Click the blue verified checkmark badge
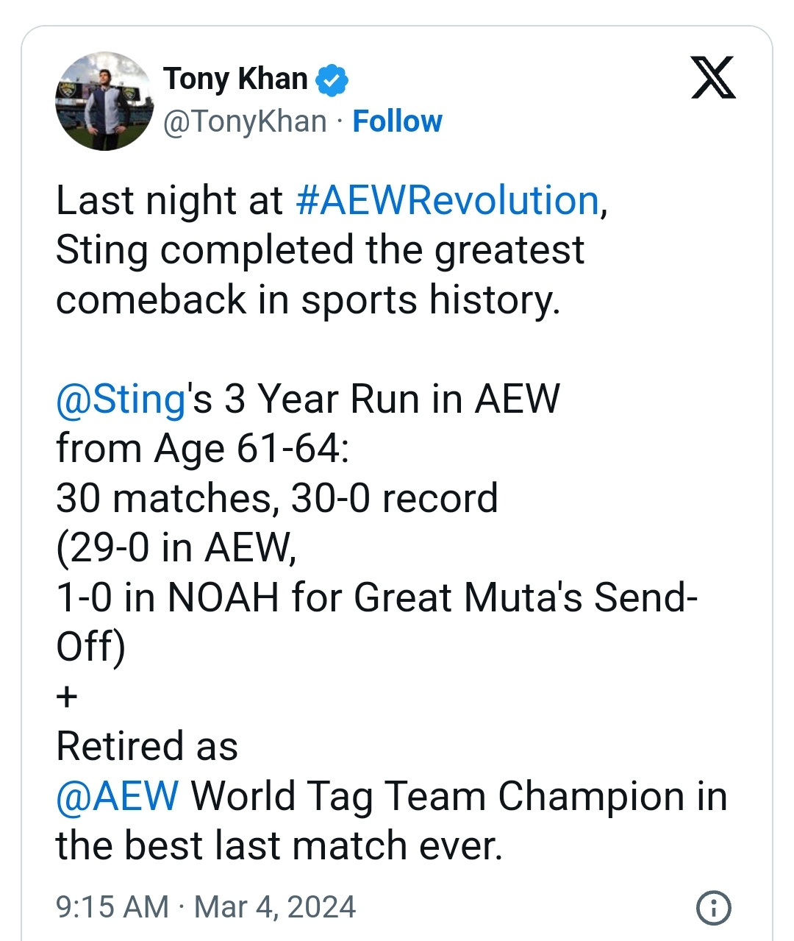This screenshot has width=794, height=941. [x=332, y=79]
